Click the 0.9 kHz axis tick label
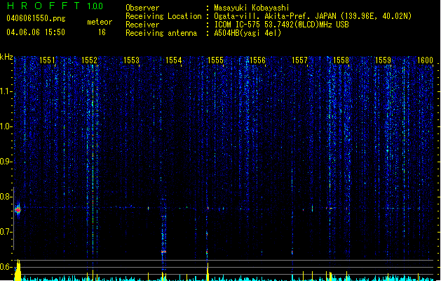The image size is (441, 281). click(5, 161)
